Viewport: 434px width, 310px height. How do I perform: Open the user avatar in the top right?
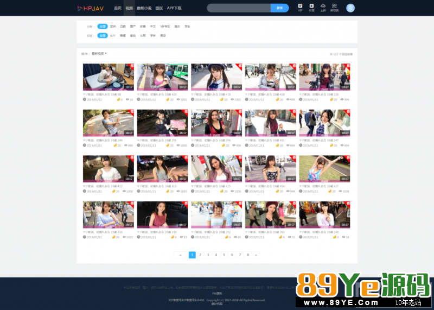pos(350,8)
